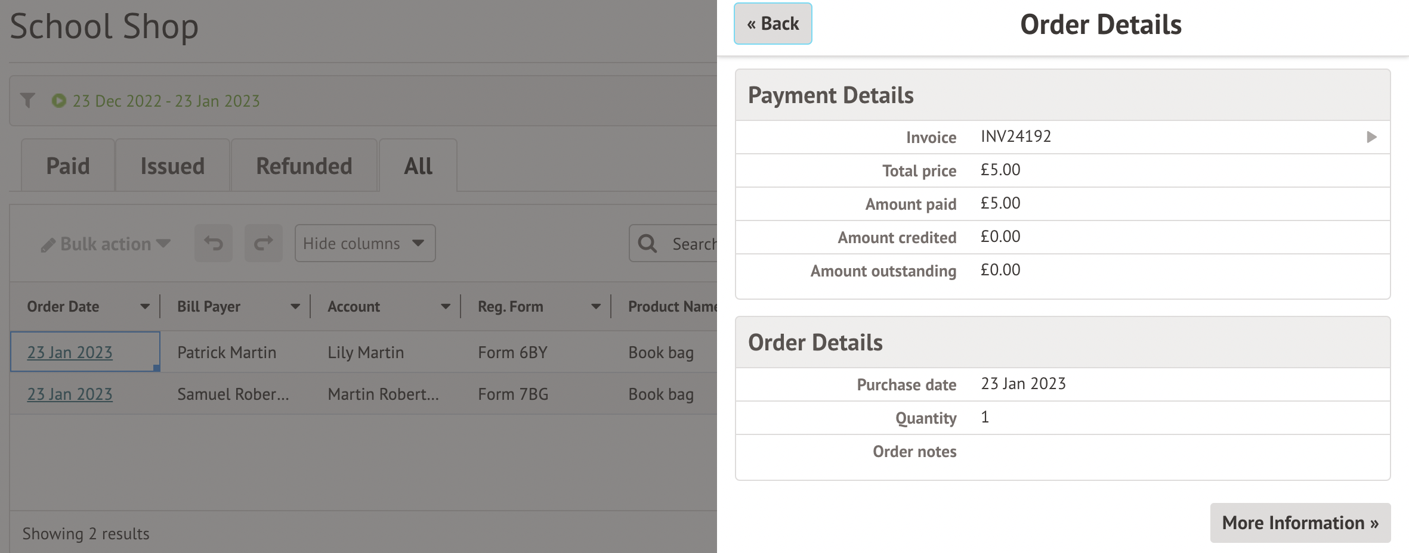
Task: Click the Back button
Action: point(773,24)
